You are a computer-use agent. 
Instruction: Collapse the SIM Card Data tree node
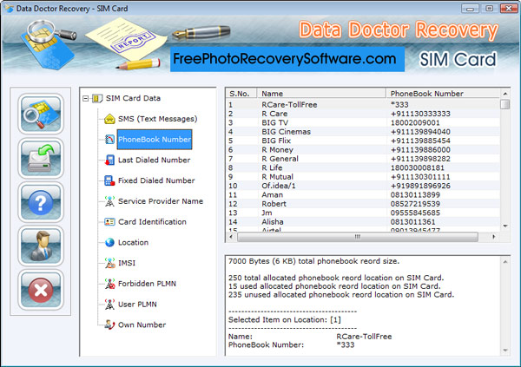pos(86,98)
